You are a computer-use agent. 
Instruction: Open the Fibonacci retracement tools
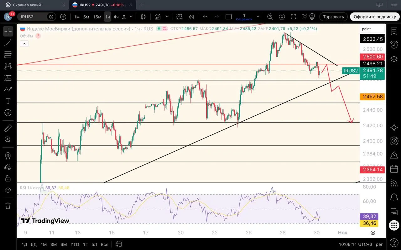pyautogui.click(x=8, y=55)
